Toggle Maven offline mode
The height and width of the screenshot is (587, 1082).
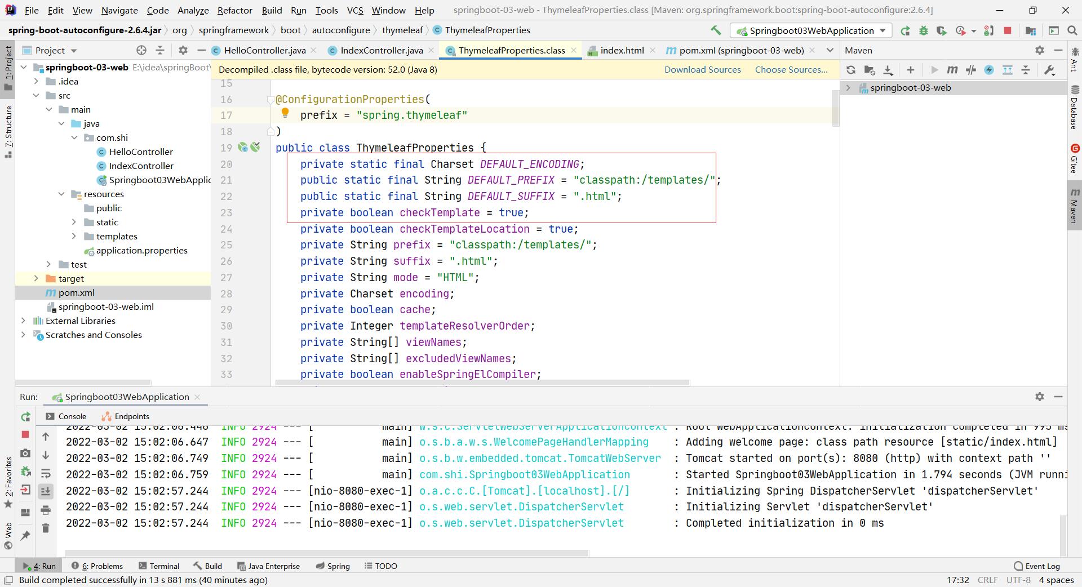pos(971,70)
